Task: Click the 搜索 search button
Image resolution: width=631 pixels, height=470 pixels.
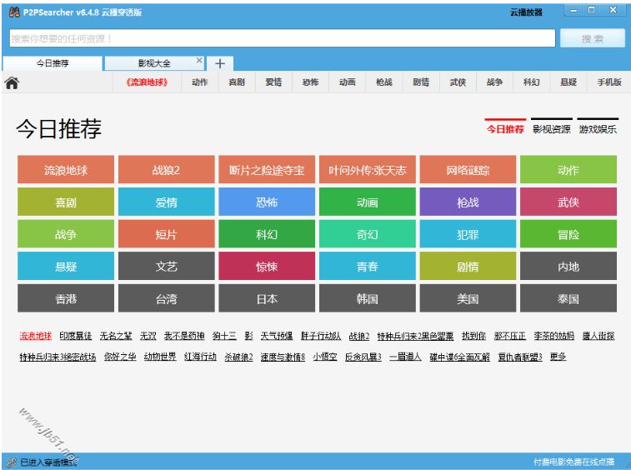Action: [593, 38]
